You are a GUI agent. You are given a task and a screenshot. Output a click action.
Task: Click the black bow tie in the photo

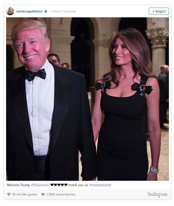point(36,75)
